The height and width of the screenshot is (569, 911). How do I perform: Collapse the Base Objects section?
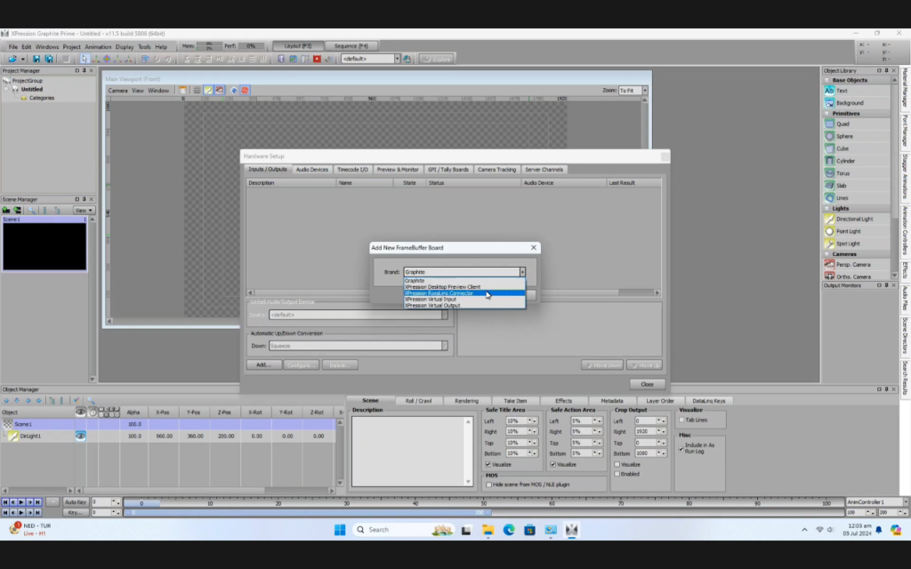(x=826, y=80)
